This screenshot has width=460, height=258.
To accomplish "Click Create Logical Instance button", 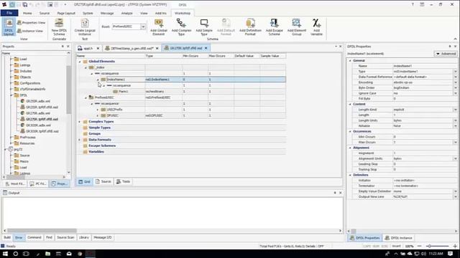I will 85,27.
